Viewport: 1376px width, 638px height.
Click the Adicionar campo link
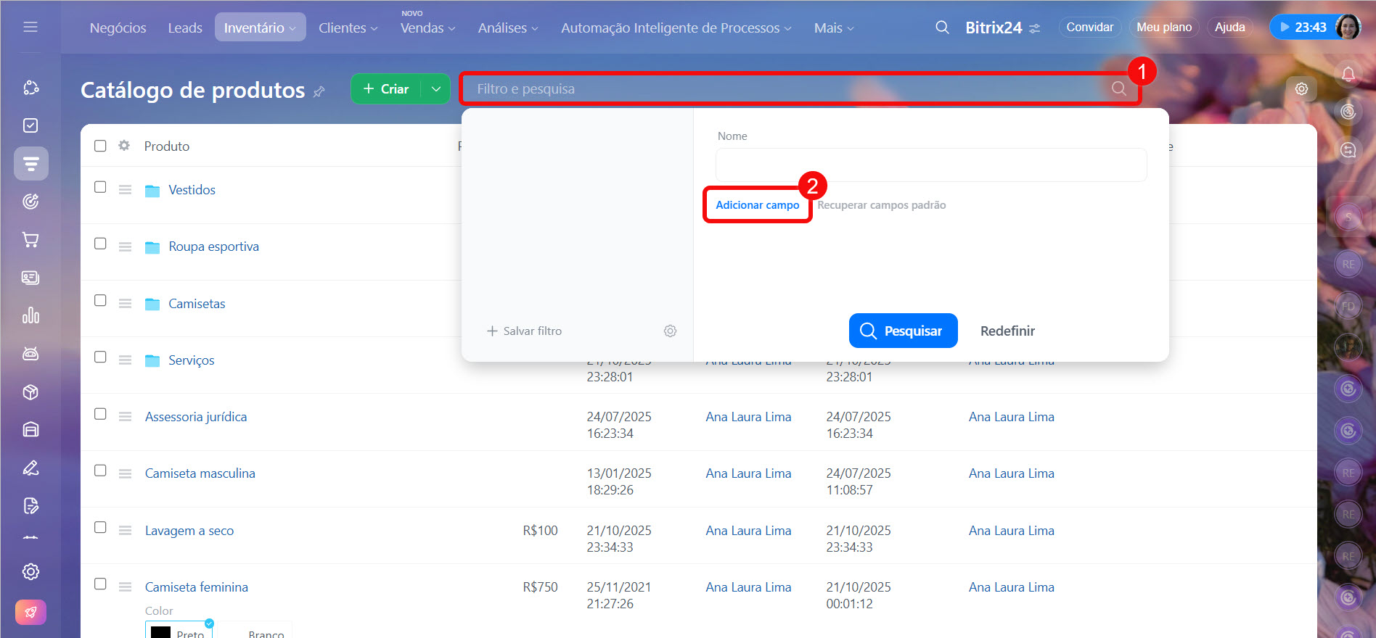[757, 205]
